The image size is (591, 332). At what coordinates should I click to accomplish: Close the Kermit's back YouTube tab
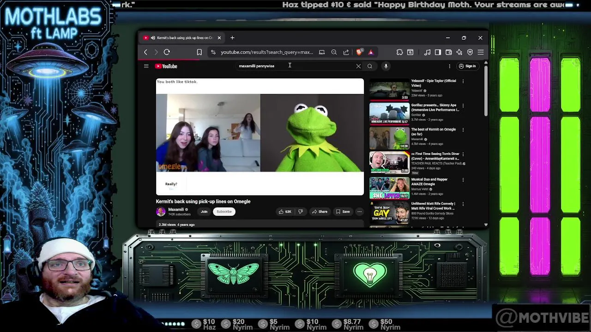(219, 38)
